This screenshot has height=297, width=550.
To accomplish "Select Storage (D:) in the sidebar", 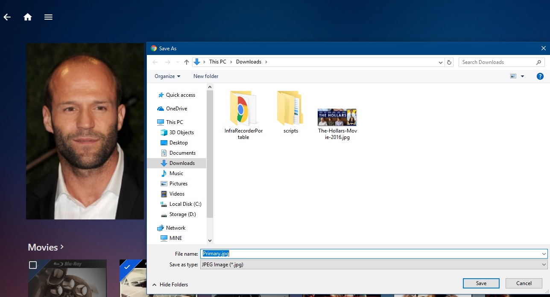I will pos(182,214).
